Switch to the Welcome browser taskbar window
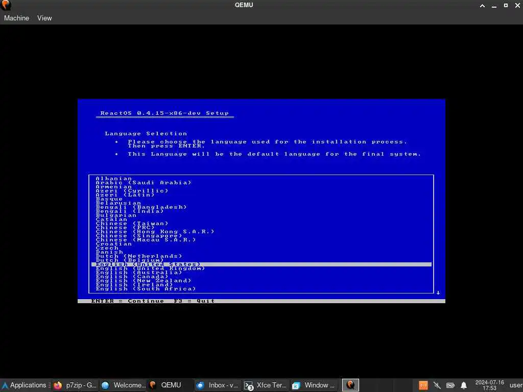523x392 pixels. 124,385
